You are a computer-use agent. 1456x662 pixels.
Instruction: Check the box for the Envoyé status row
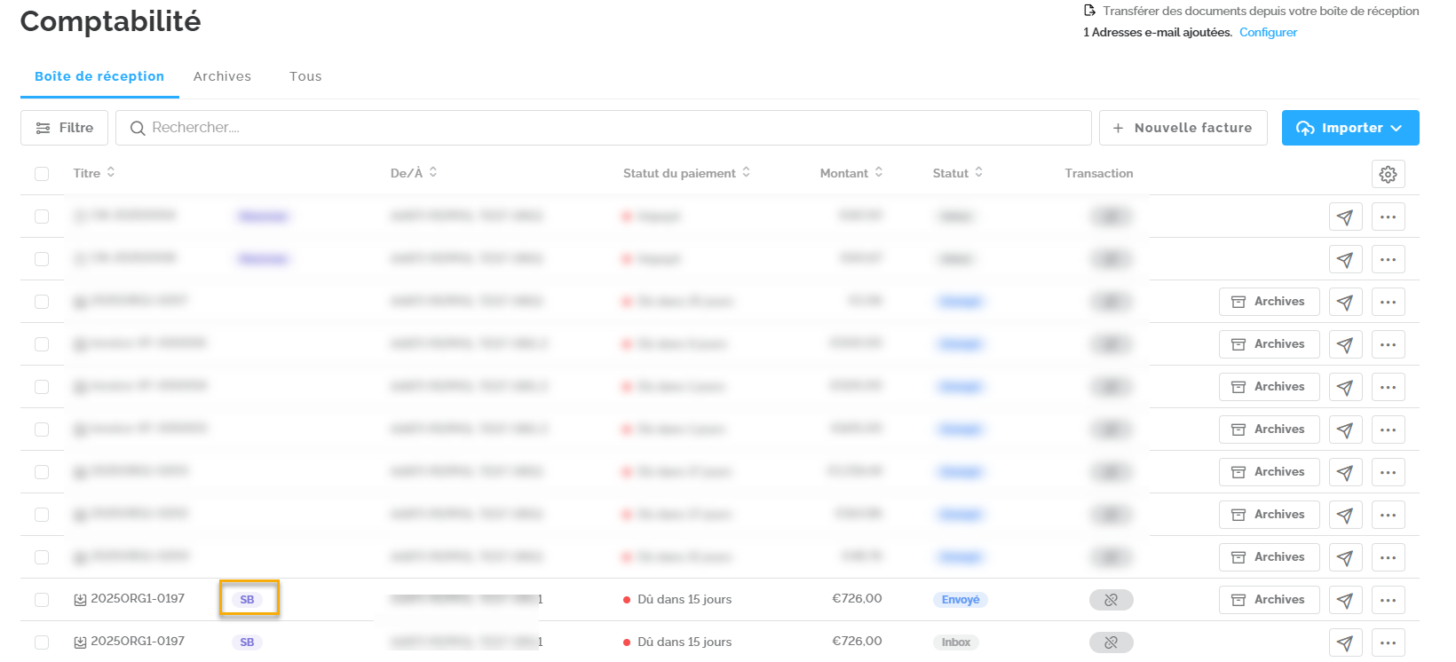click(42, 600)
